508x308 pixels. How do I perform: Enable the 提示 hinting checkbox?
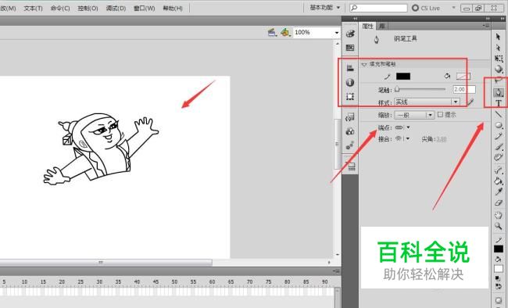440,114
